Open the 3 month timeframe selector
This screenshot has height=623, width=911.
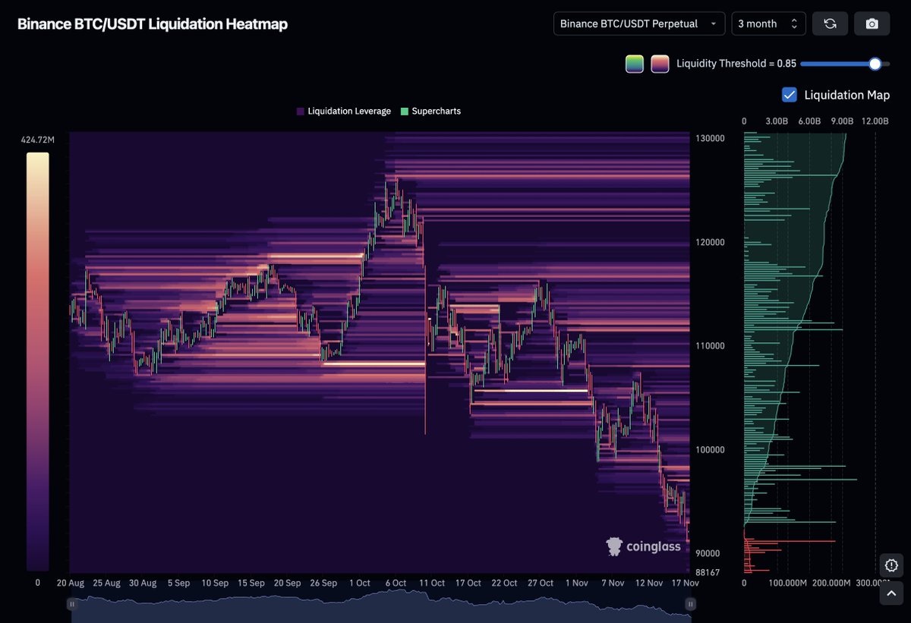tap(768, 24)
